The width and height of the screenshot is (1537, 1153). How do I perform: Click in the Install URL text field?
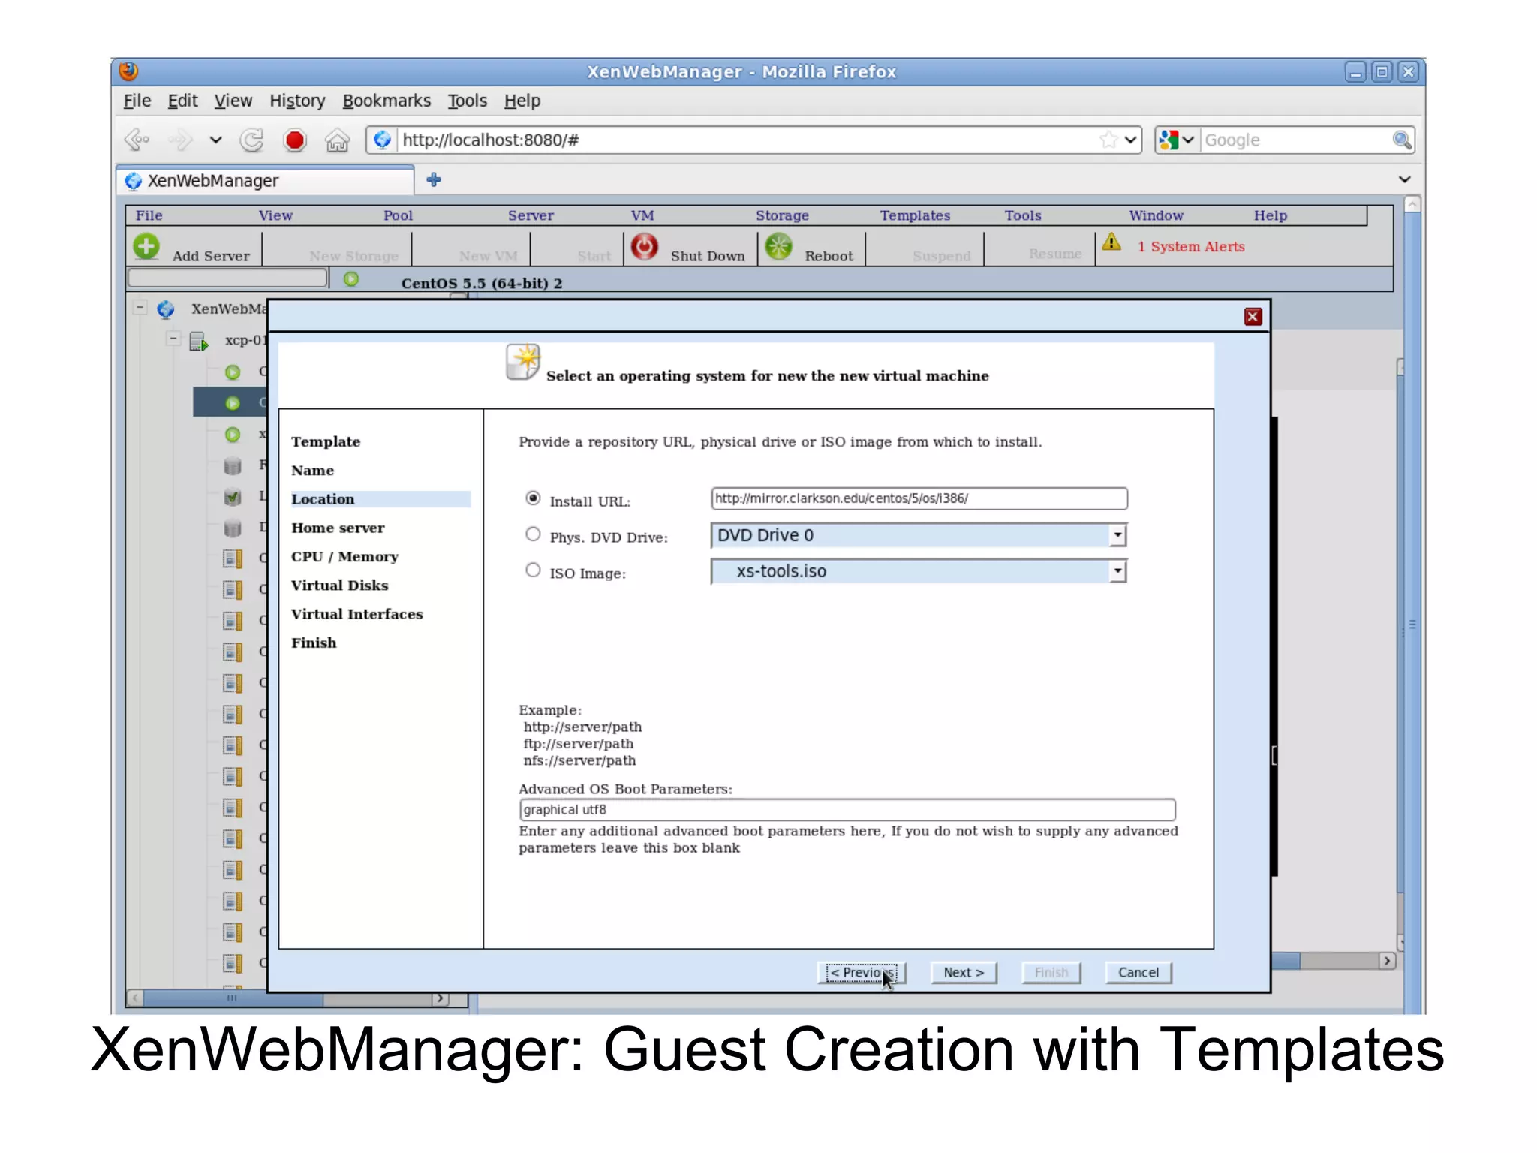coord(919,498)
